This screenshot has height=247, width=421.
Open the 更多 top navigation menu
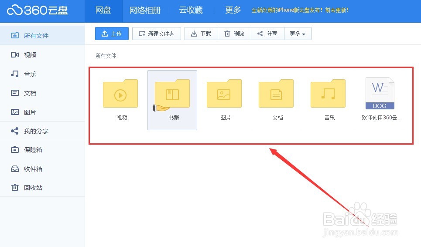point(233,10)
